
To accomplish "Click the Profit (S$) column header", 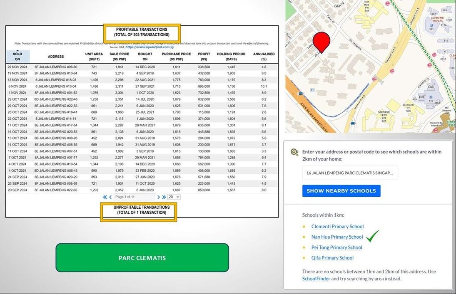I will (x=204, y=57).
